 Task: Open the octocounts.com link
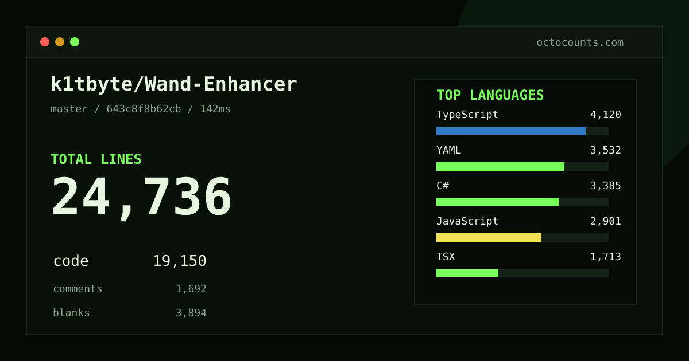tap(580, 42)
